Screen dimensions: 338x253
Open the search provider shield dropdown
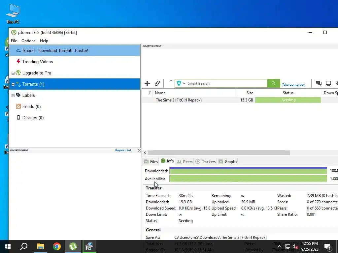coord(181,83)
